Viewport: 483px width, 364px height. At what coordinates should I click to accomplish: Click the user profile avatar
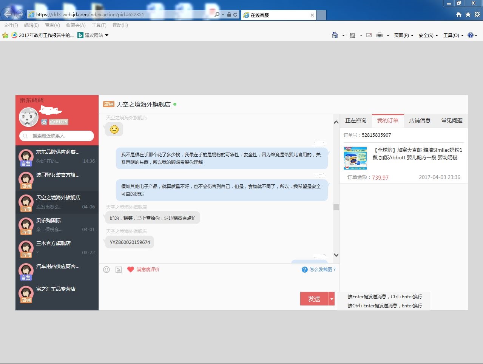click(29, 117)
